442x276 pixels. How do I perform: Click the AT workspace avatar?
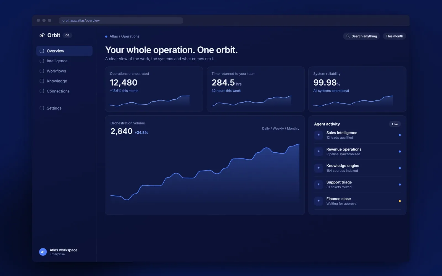click(x=43, y=252)
